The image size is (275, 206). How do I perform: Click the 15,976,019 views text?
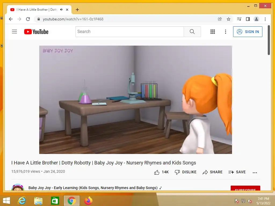pos(26,171)
